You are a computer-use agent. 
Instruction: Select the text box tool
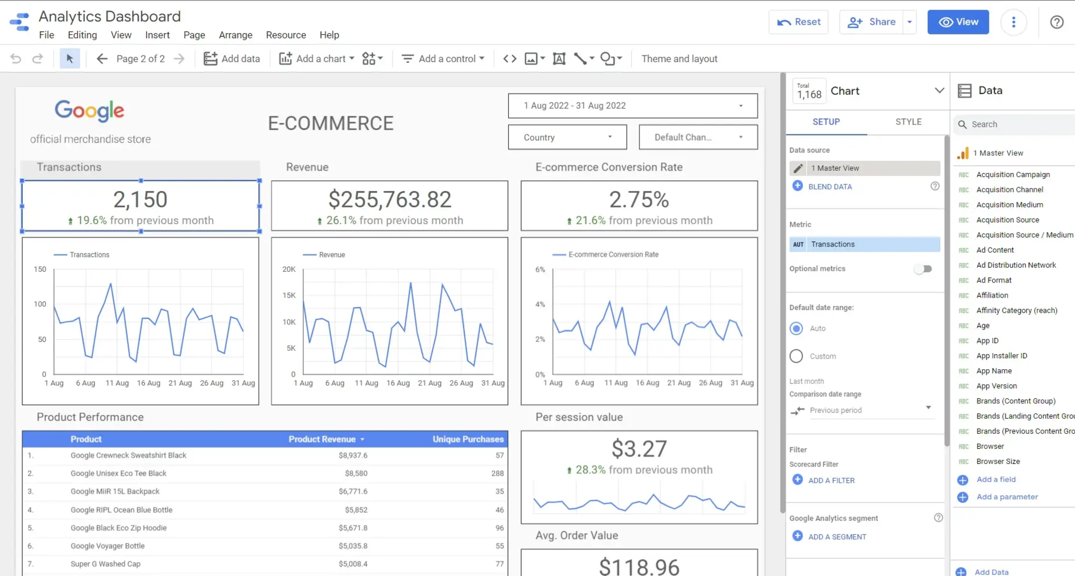click(x=559, y=58)
